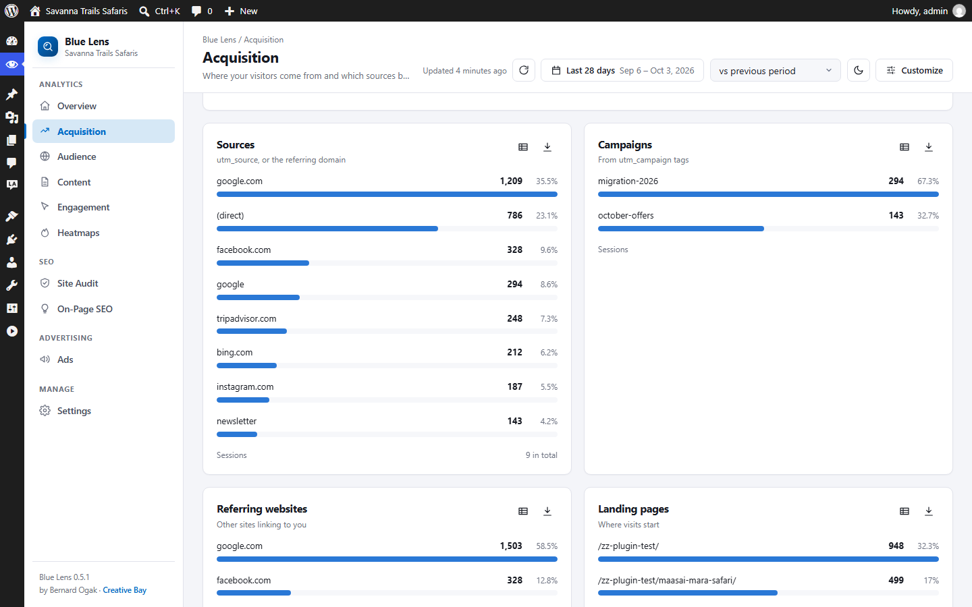
Task: Toggle table view for Referring websites
Action: point(523,511)
